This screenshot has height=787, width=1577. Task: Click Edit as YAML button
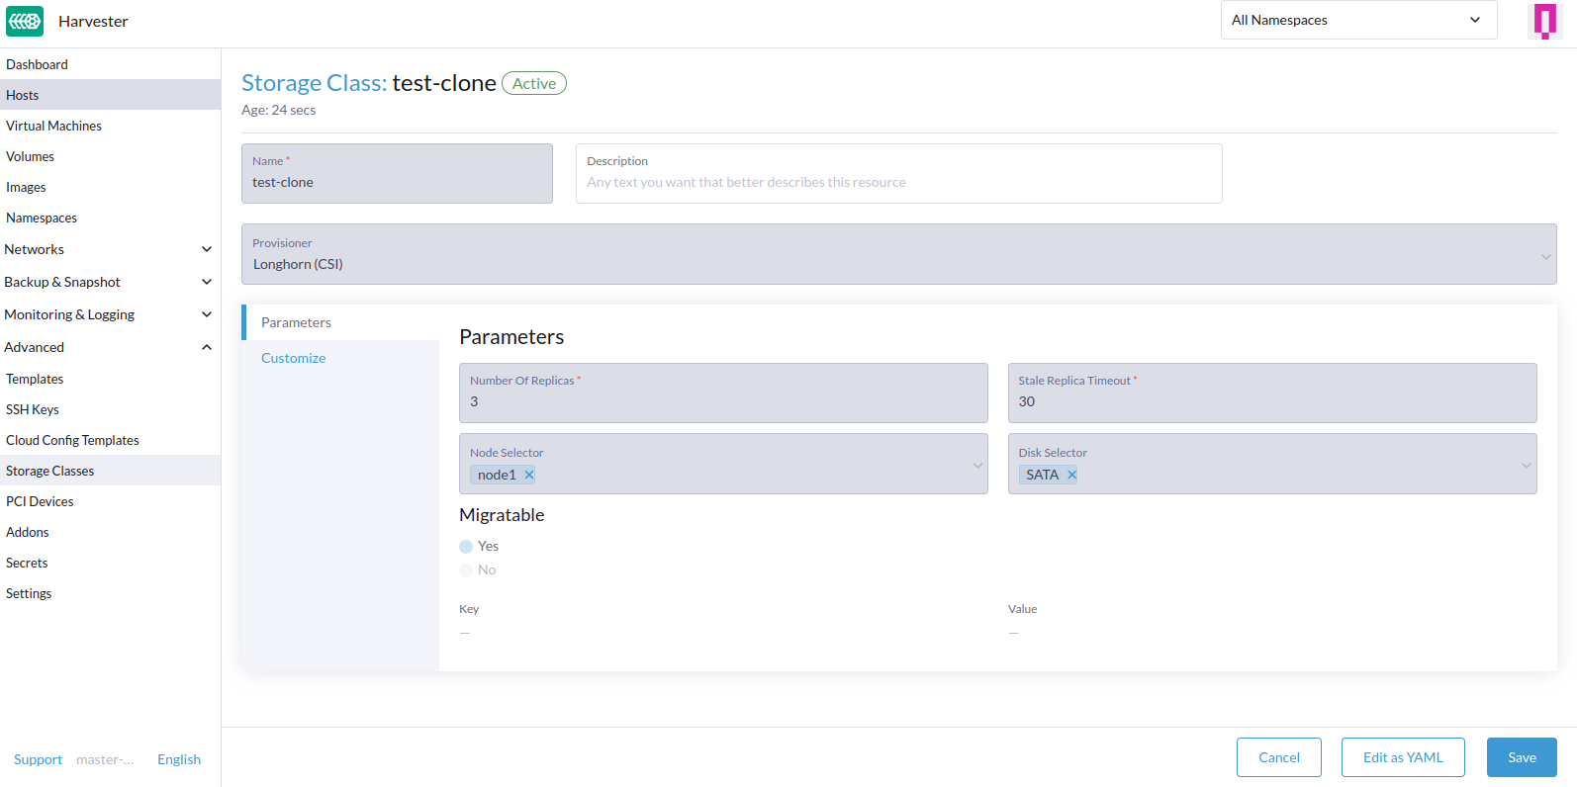pyautogui.click(x=1403, y=757)
